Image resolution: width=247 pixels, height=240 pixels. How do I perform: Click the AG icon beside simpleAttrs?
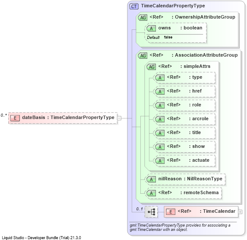tap(152, 67)
